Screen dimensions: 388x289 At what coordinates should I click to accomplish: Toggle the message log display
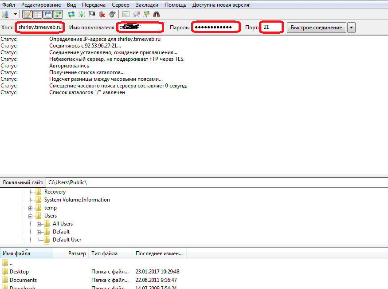27,14
